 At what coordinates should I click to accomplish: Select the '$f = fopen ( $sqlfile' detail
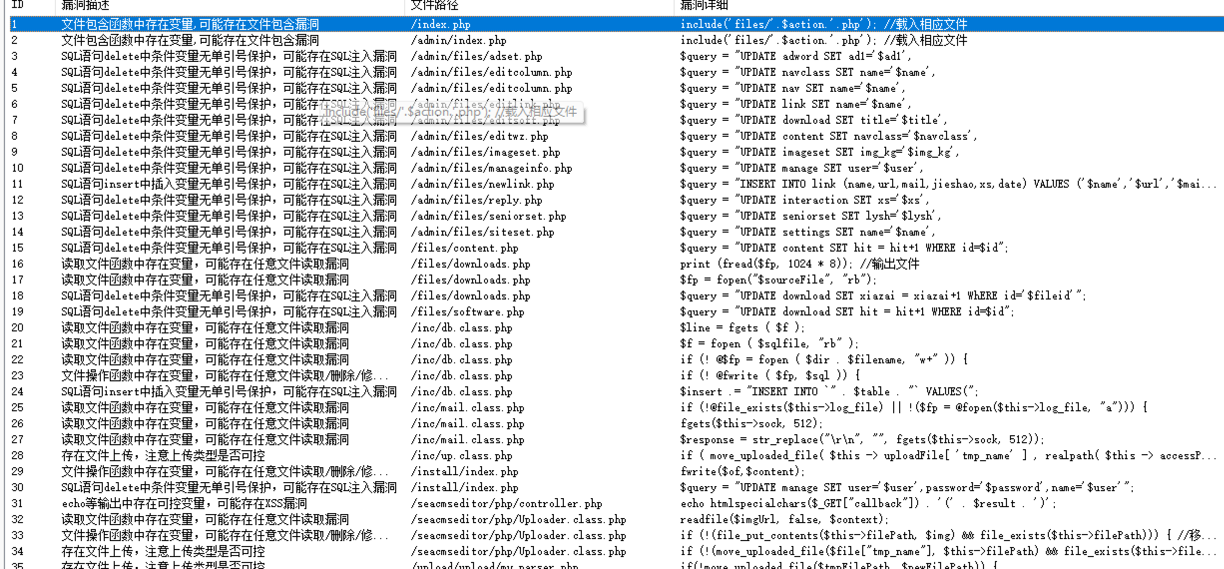(x=769, y=343)
